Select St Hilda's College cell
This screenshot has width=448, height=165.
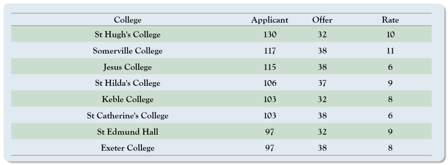[127, 83]
